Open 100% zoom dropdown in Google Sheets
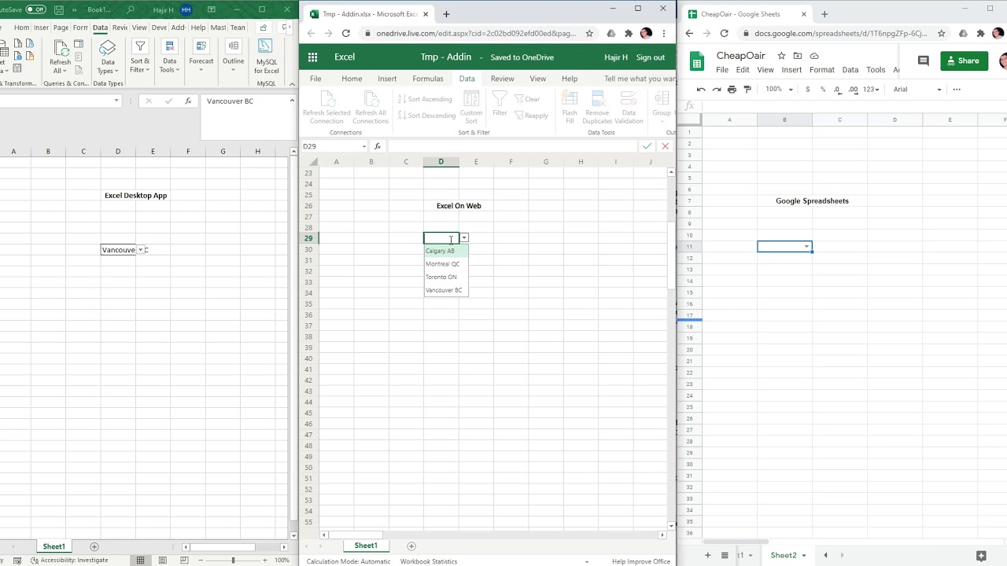Image resolution: width=1007 pixels, height=566 pixels. 779,90
